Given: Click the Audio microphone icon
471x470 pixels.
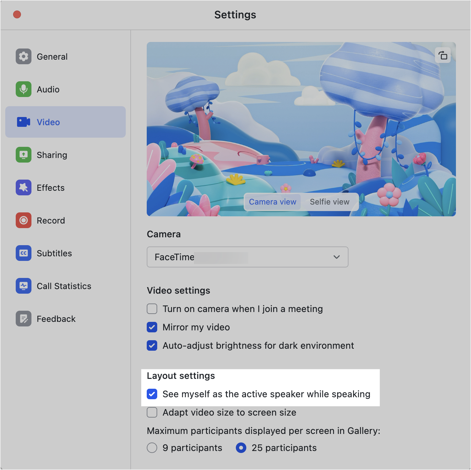Looking at the screenshot, I should 24,89.
